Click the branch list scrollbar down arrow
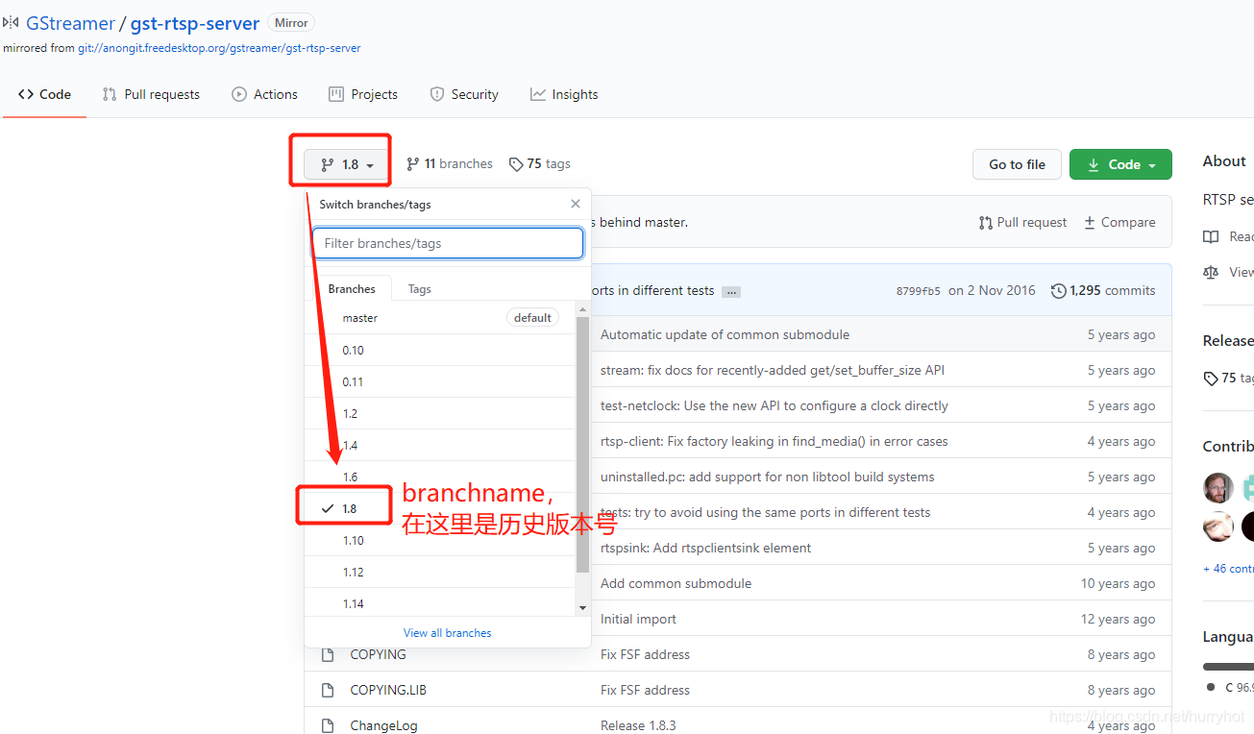The width and height of the screenshot is (1254, 734). 582,608
